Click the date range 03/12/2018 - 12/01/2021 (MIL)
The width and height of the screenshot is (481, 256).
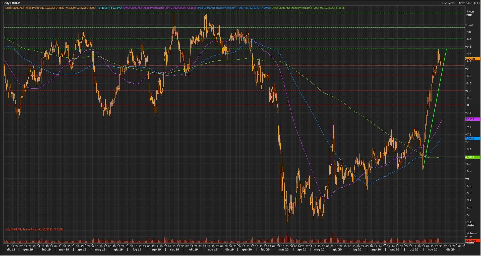pos(461,3)
